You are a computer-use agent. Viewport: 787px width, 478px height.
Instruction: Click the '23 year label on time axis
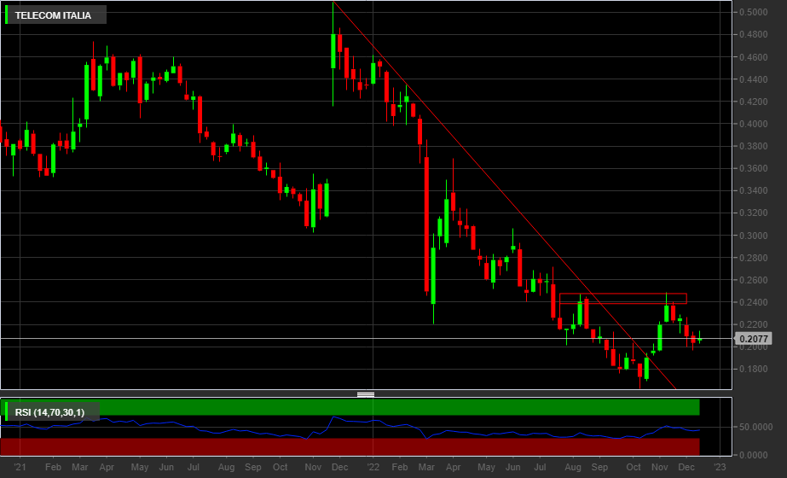coord(720,467)
